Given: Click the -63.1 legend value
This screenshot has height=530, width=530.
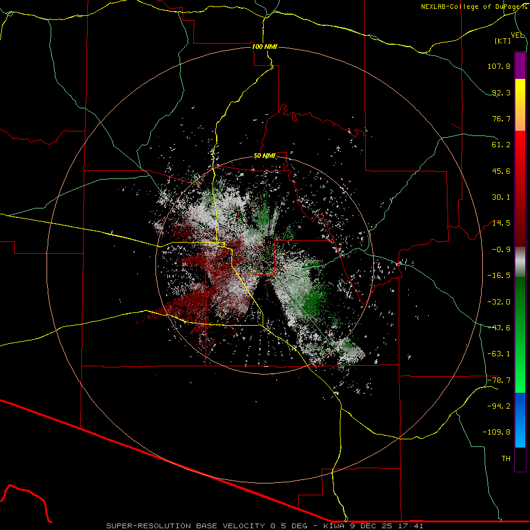Looking at the screenshot, I should (499, 354).
